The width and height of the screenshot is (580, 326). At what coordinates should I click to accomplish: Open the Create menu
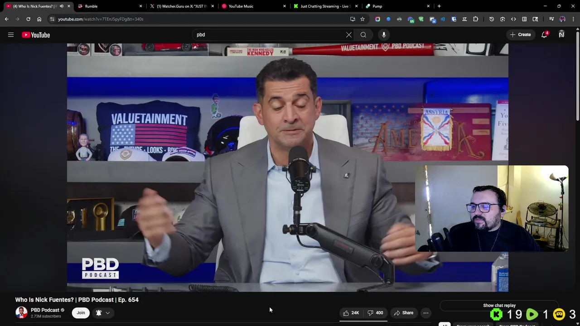(520, 35)
